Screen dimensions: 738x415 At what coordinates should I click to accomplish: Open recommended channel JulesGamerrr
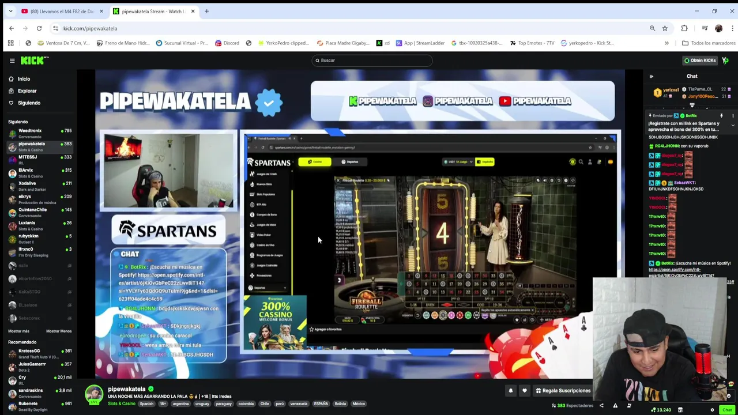[39, 367]
